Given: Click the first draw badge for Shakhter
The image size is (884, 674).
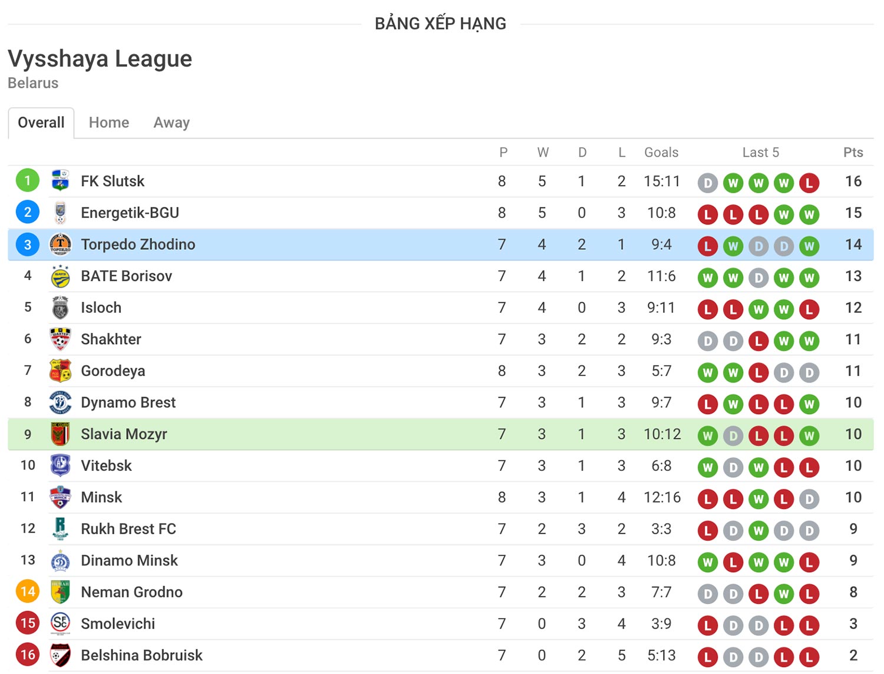Looking at the screenshot, I should click(x=708, y=341).
